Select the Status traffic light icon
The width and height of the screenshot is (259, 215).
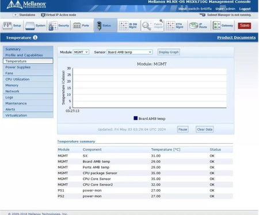99,26
